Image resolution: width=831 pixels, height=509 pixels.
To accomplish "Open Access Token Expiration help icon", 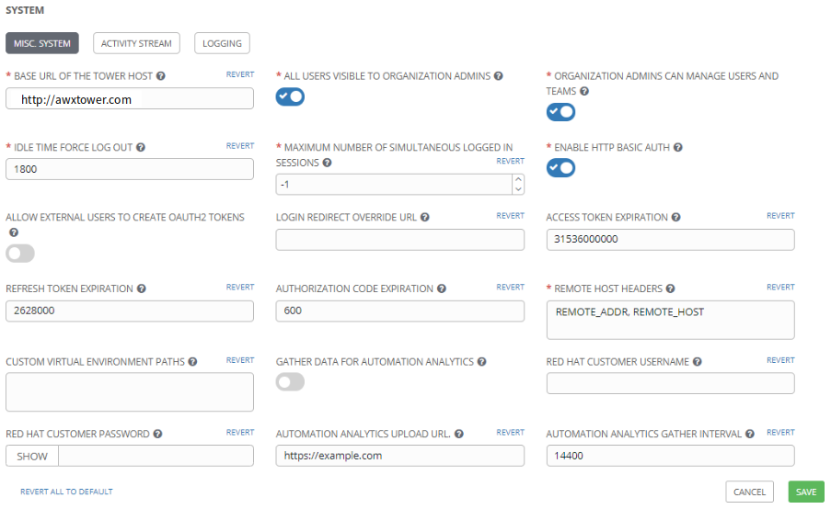I will tap(675, 217).
